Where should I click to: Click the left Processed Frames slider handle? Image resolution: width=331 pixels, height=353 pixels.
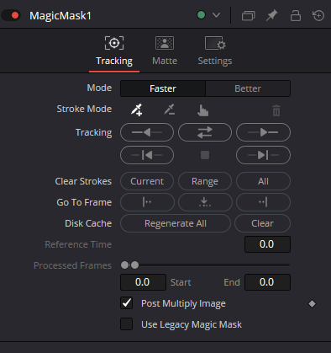point(124,265)
